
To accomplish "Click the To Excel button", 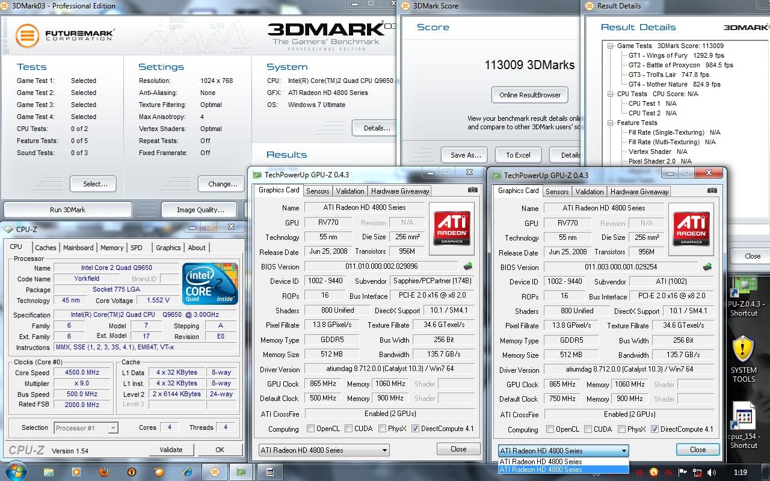I will 518,155.
